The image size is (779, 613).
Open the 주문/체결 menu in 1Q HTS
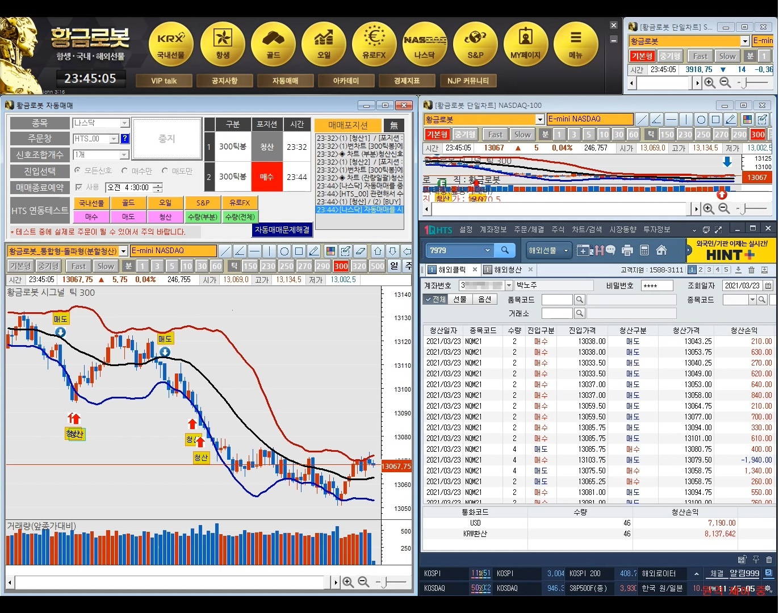[x=529, y=229]
